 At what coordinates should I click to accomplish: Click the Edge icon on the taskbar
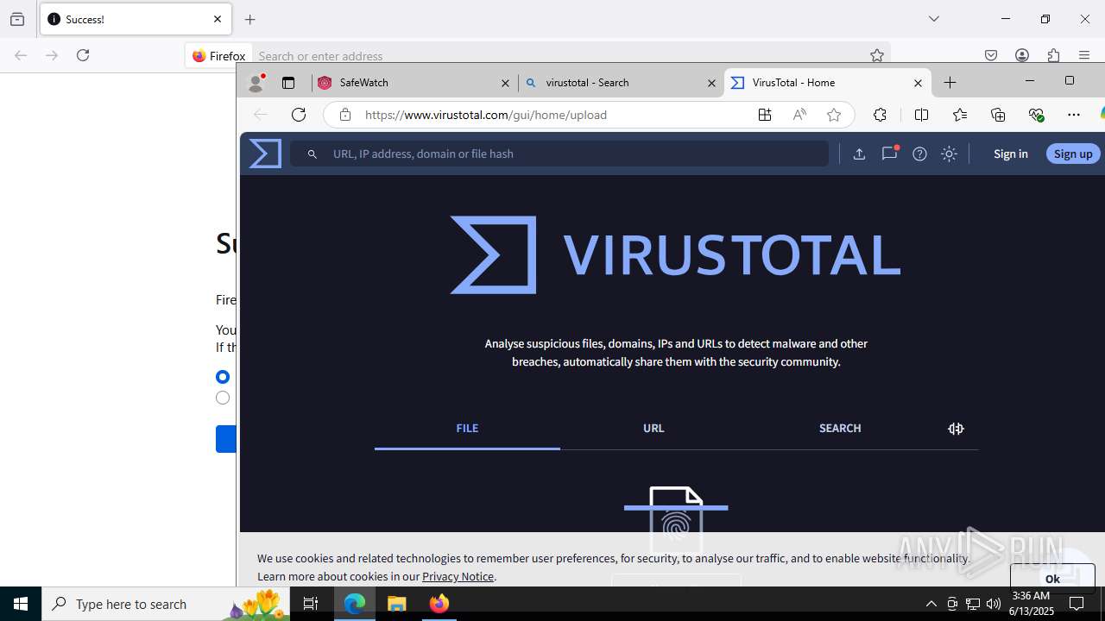pyautogui.click(x=355, y=604)
